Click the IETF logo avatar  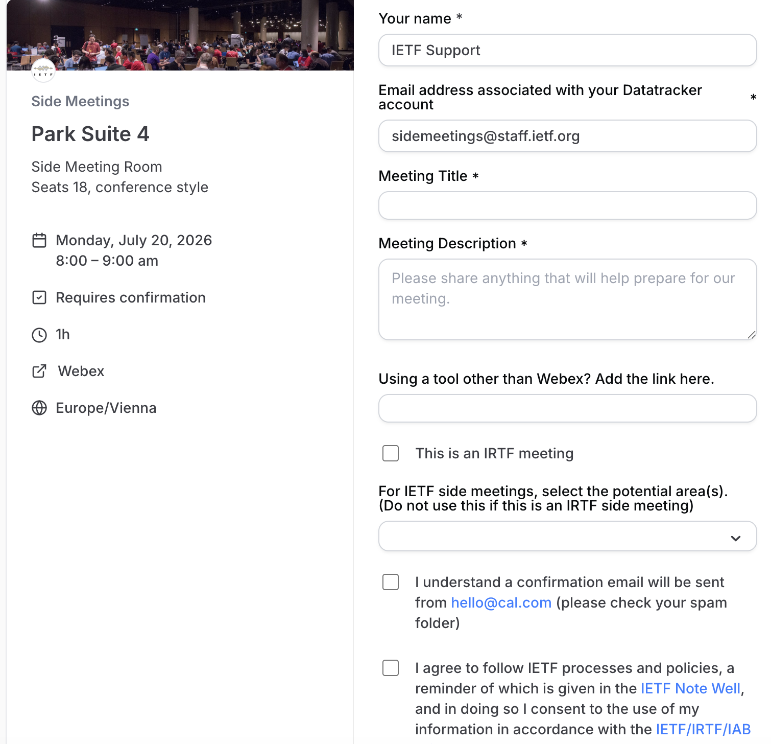tap(43, 71)
